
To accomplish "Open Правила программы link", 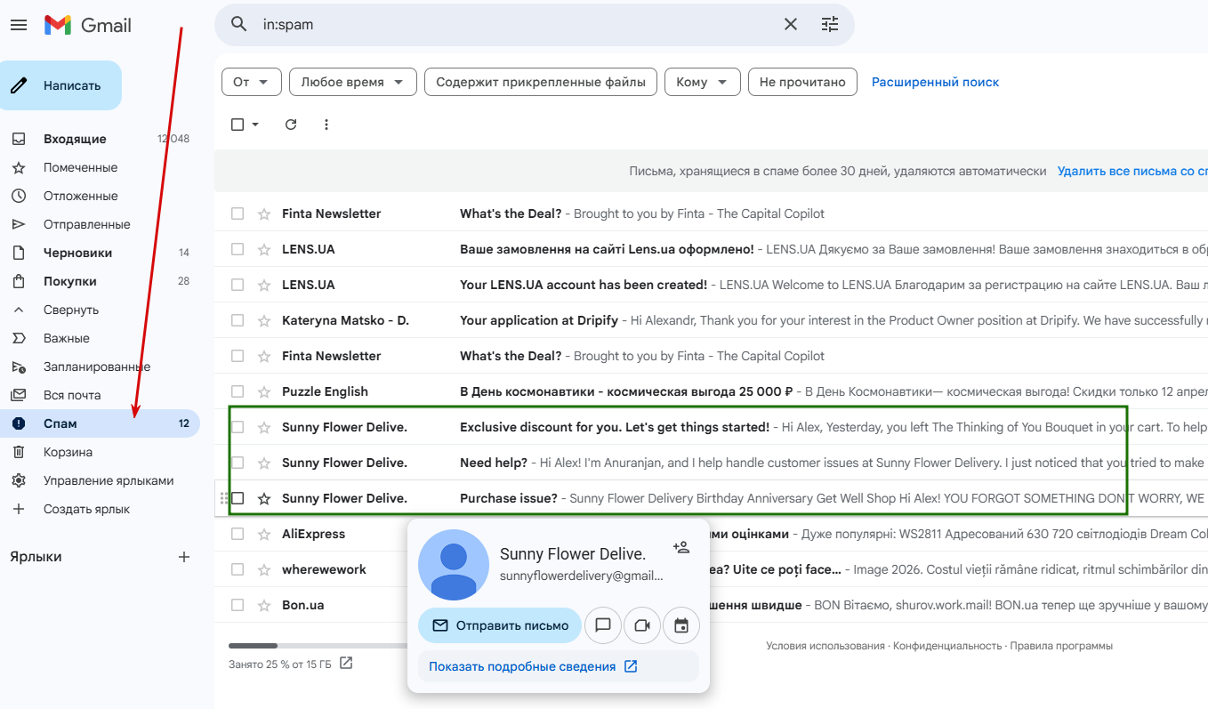I will click(1059, 646).
